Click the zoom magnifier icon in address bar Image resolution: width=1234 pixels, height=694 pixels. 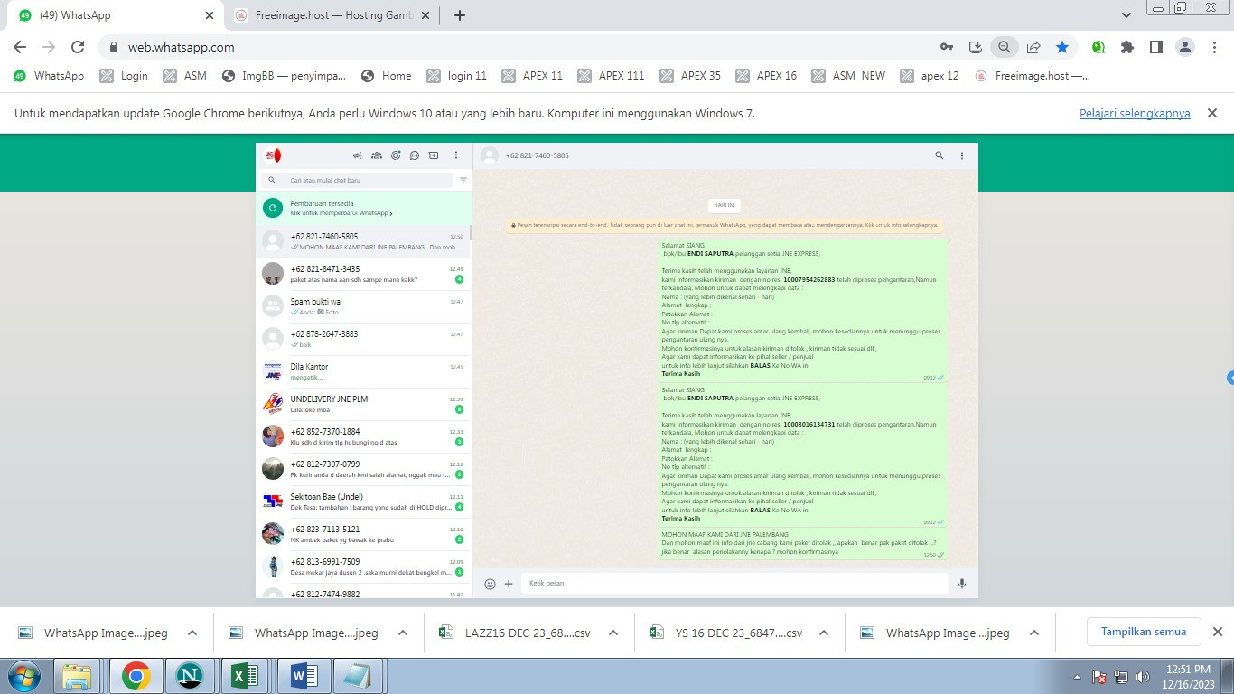click(x=1004, y=47)
